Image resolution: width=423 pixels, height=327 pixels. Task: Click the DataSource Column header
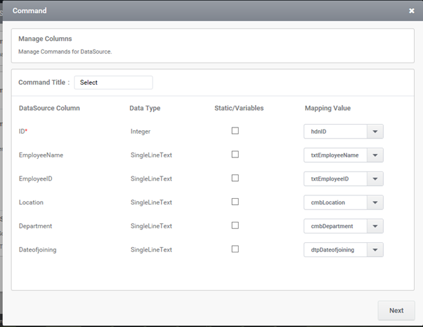(49, 108)
